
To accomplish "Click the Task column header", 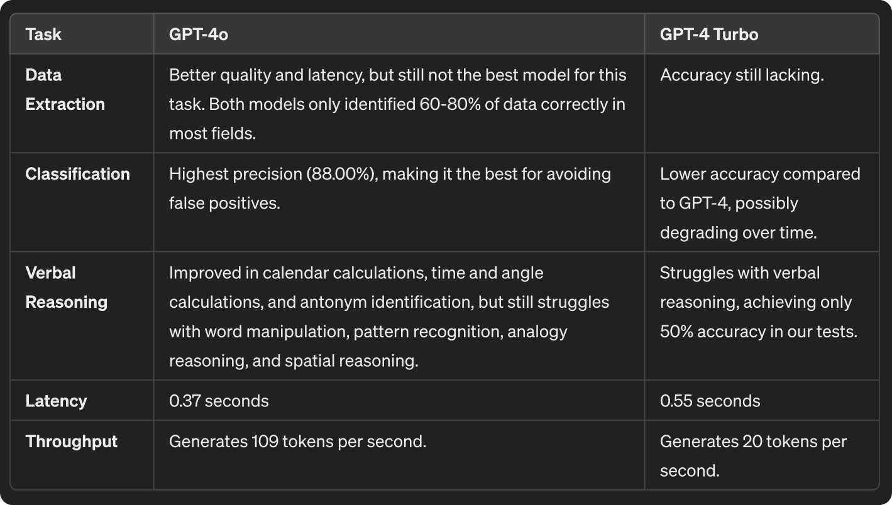I will tap(43, 34).
